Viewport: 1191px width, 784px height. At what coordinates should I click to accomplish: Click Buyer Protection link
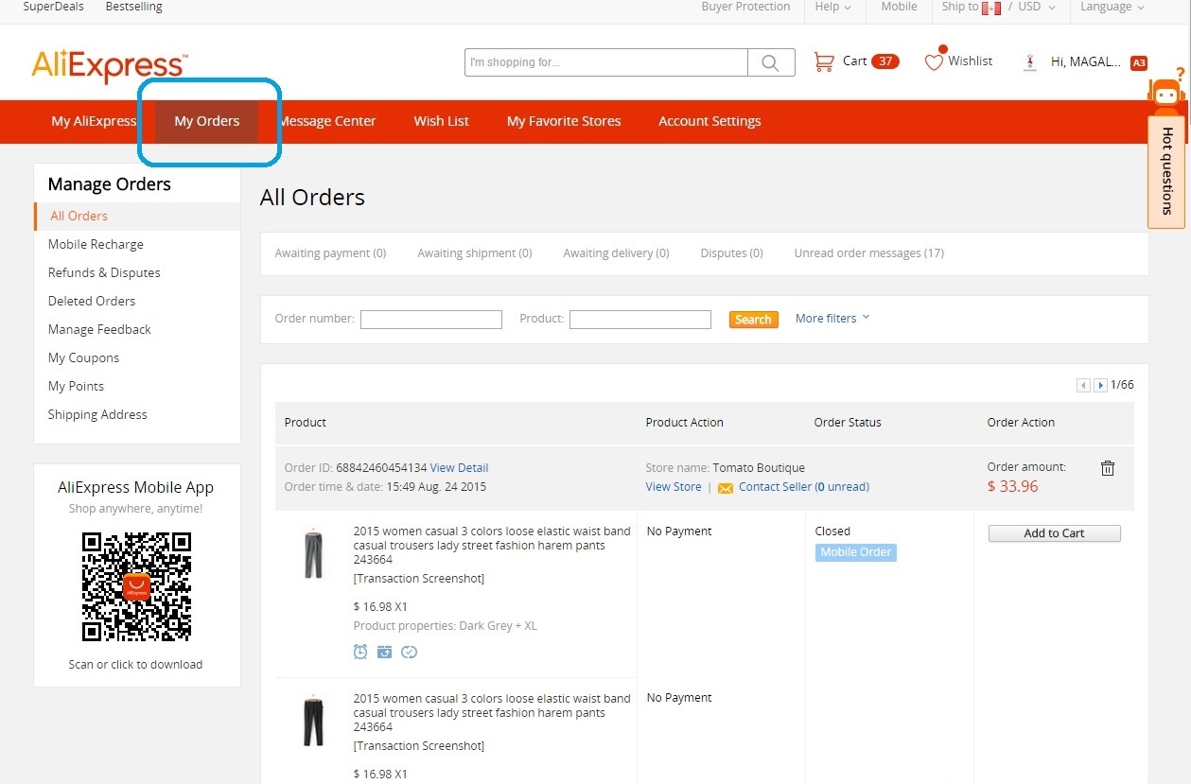pos(745,7)
